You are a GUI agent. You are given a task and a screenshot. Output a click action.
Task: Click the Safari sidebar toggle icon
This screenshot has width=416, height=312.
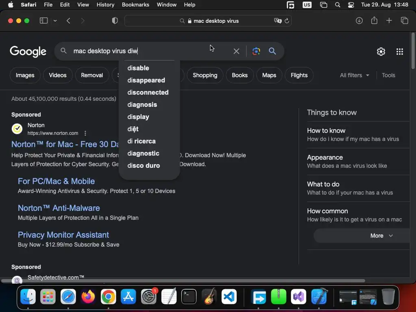[43, 21]
